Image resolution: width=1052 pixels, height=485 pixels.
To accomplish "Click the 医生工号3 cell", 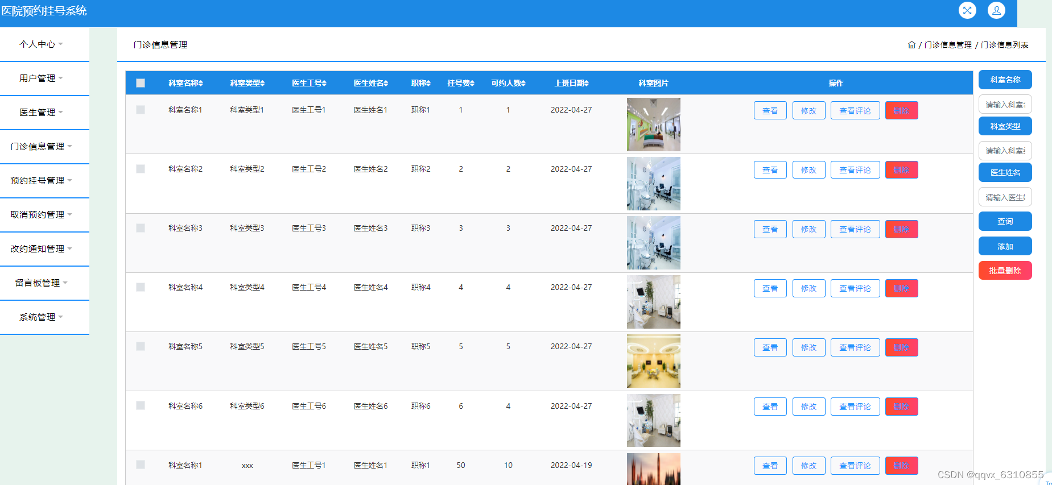I will (309, 228).
